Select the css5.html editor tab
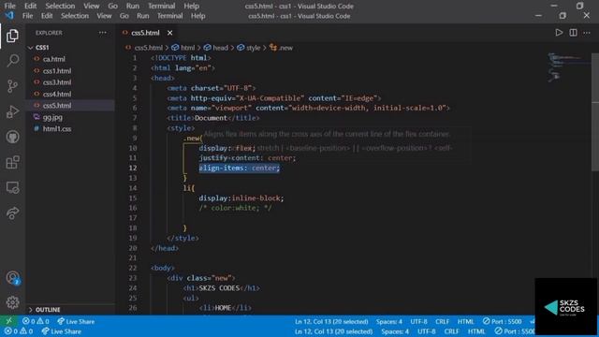 146,33
